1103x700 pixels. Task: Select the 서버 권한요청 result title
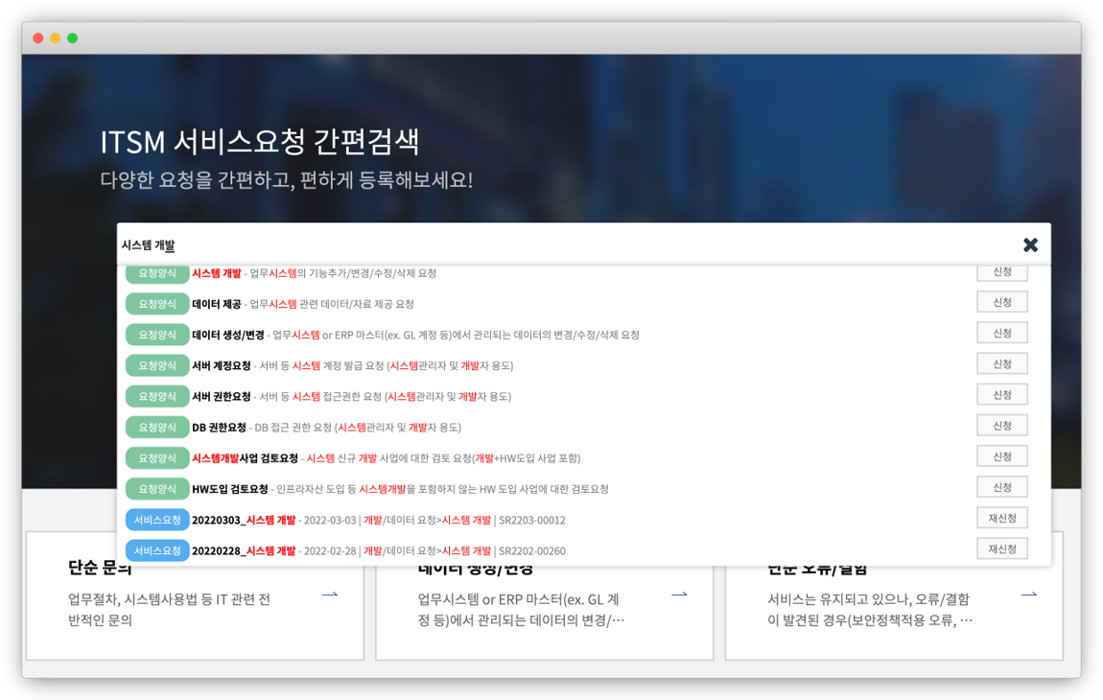(x=221, y=397)
